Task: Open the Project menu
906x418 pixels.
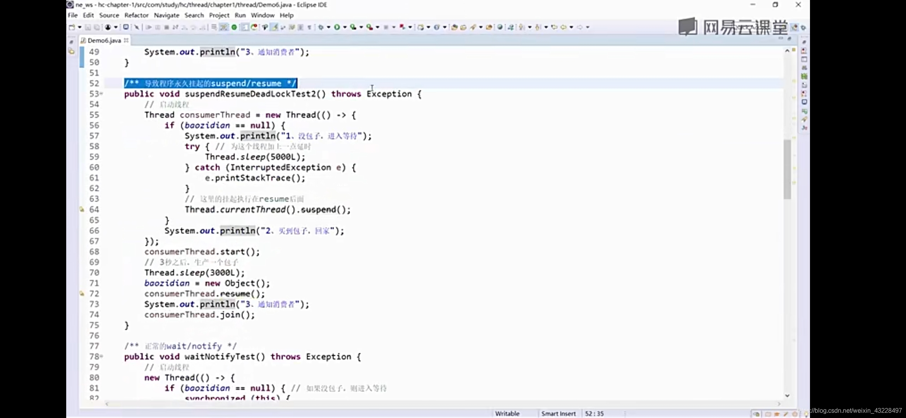Action: point(219,15)
